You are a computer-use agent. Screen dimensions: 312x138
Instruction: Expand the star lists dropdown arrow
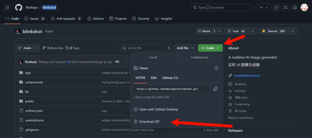[292, 31]
